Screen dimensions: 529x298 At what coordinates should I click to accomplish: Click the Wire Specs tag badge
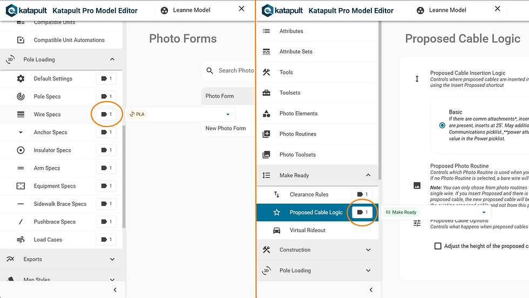click(106, 114)
